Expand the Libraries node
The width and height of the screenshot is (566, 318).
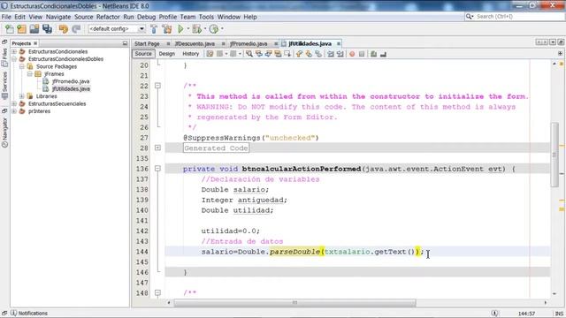[21, 96]
